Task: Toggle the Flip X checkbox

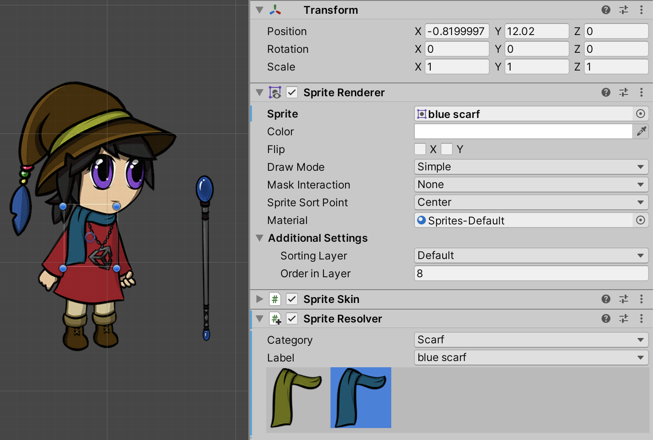Action: tap(420, 149)
